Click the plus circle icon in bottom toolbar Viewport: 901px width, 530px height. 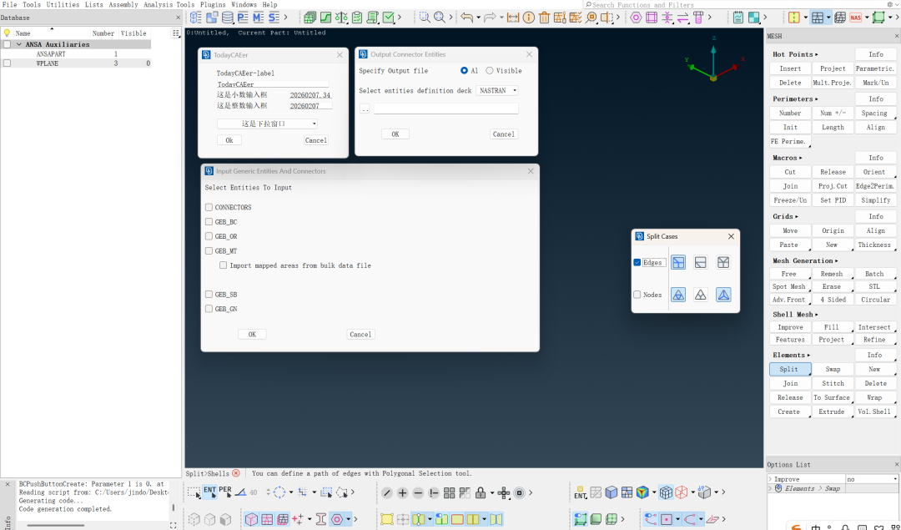coord(402,492)
